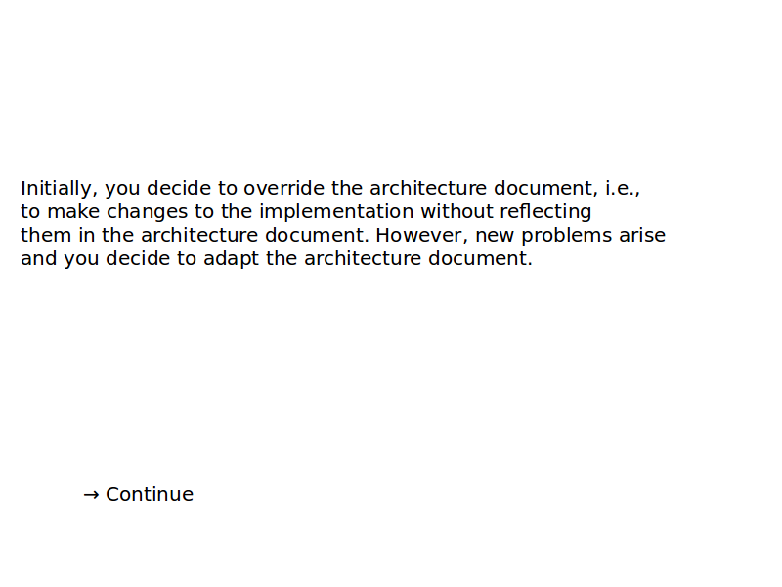This screenshot has height=587, width=782.
Task: Click the word "reflecting" in the paragraph
Action: pos(545,211)
